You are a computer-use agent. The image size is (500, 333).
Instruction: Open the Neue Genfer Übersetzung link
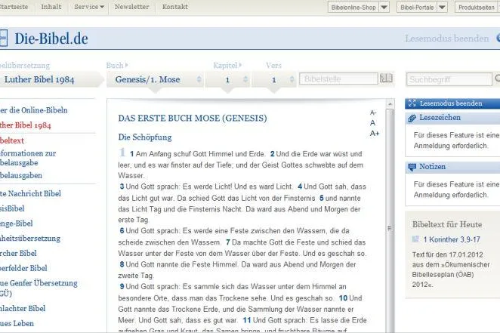pos(39,288)
